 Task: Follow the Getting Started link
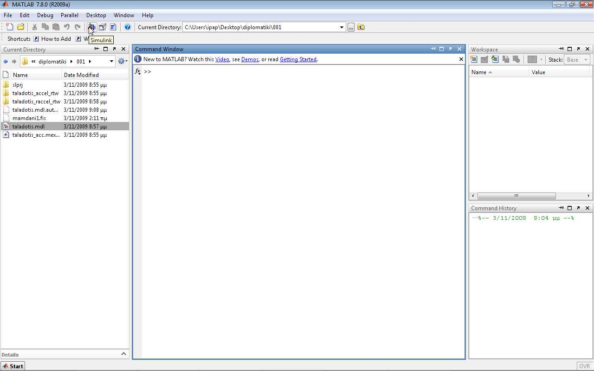click(x=298, y=59)
